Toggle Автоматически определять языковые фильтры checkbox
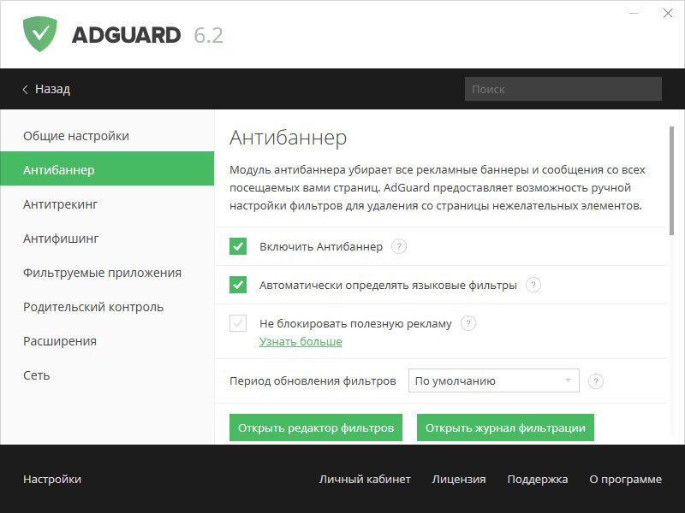This screenshot has width=685, height=513. pos(238,285)
